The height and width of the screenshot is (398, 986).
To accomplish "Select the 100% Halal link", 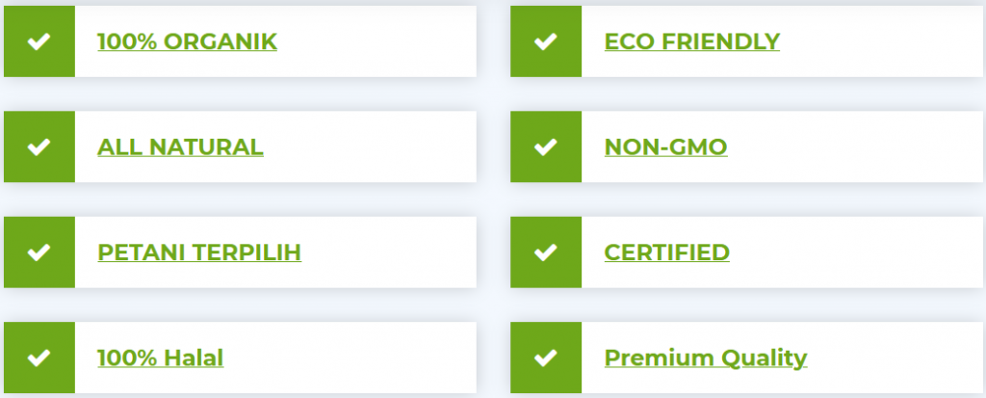I will [160, 358].
